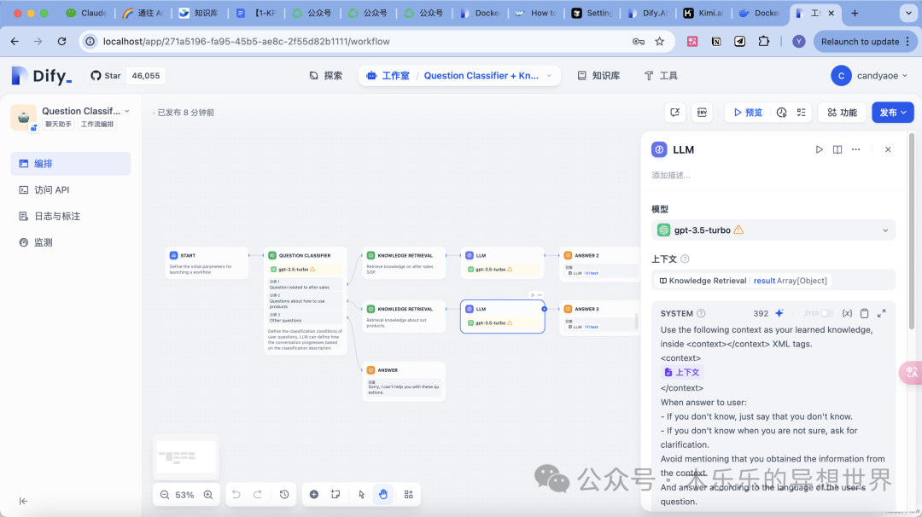Click the Features button
922x517 pixels.
(842, 113)
